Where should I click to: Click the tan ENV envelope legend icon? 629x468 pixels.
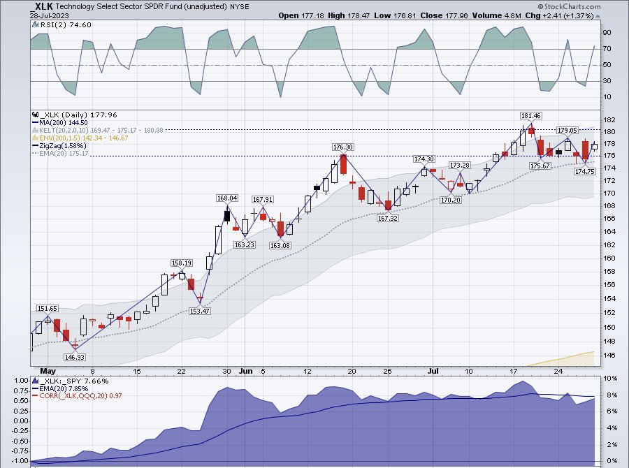[36, 138]
